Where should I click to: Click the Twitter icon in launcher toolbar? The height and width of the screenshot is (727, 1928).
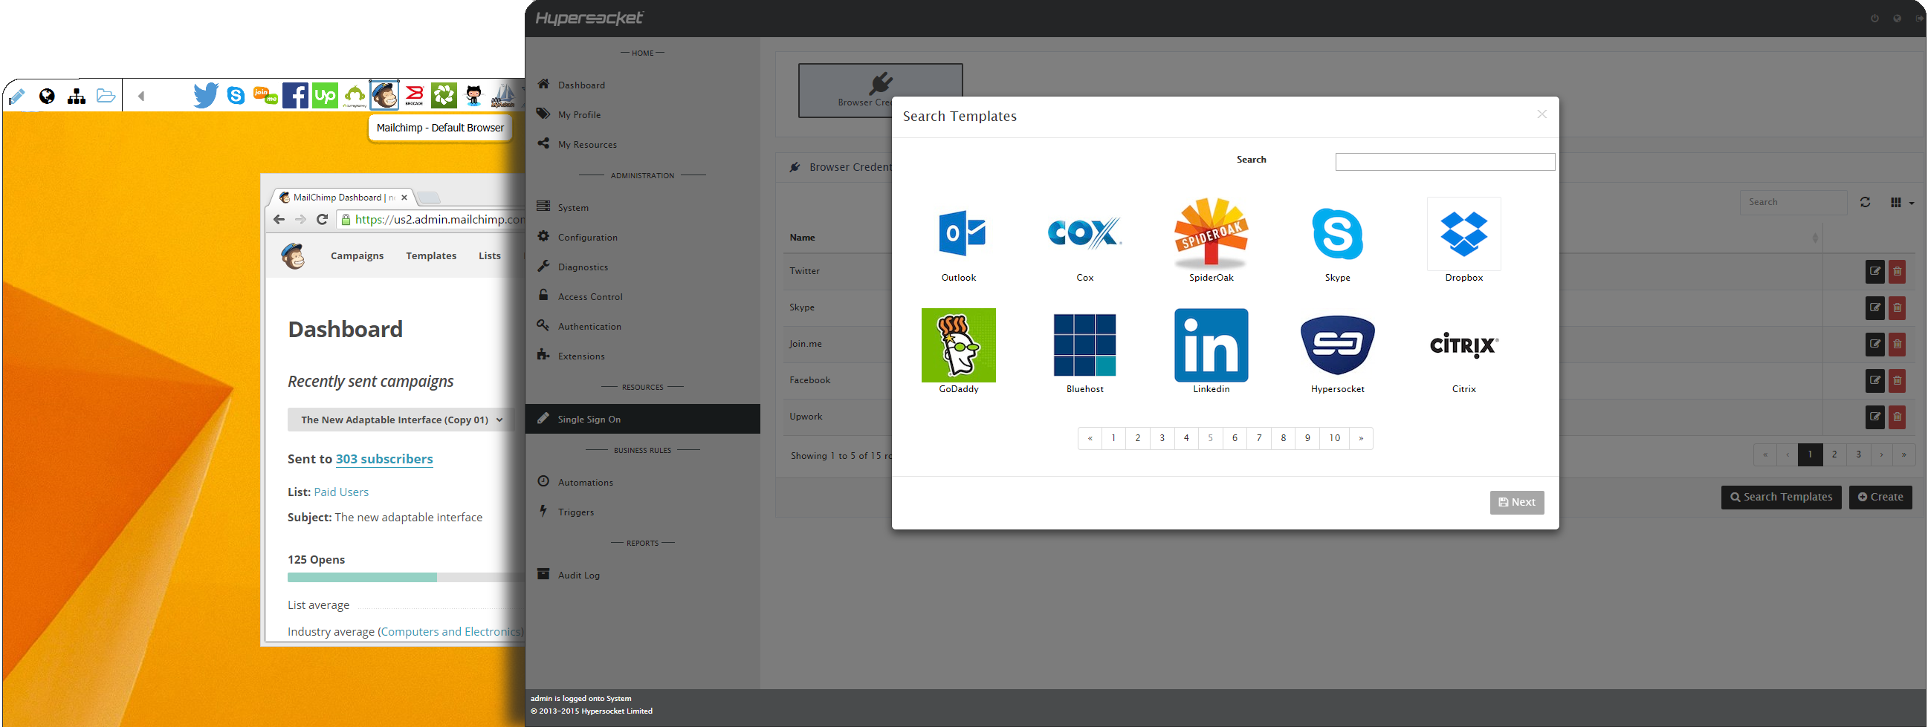(206, 96)
